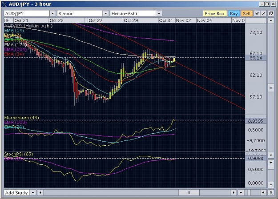
Task: Click the vertical scroll down arrow
Action: point(271,155)
